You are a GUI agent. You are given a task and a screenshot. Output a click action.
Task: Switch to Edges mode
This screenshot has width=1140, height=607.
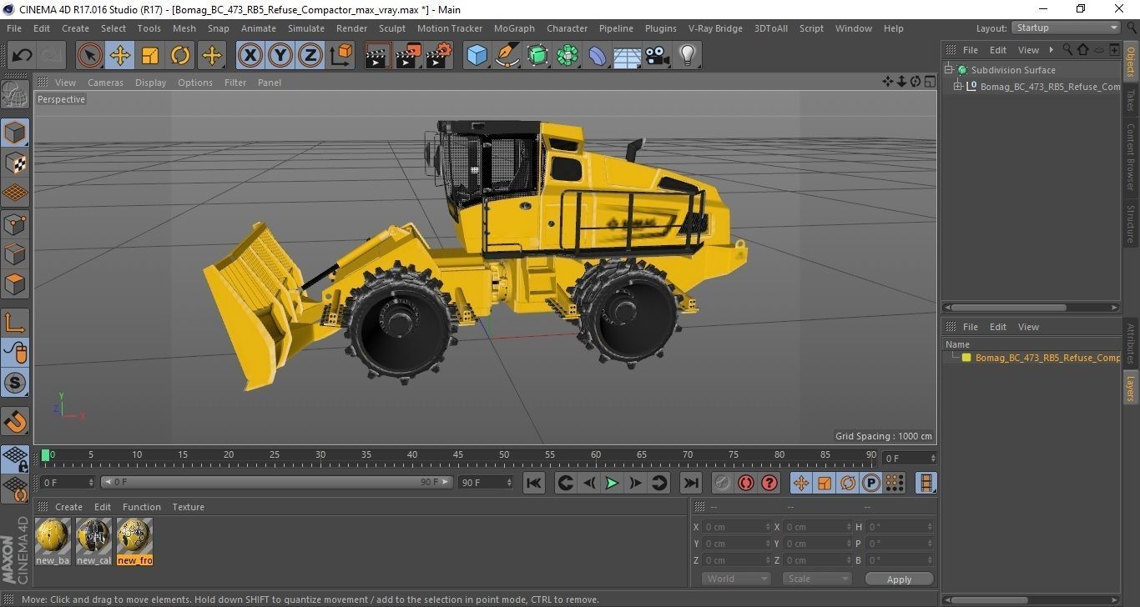(15, 253)
